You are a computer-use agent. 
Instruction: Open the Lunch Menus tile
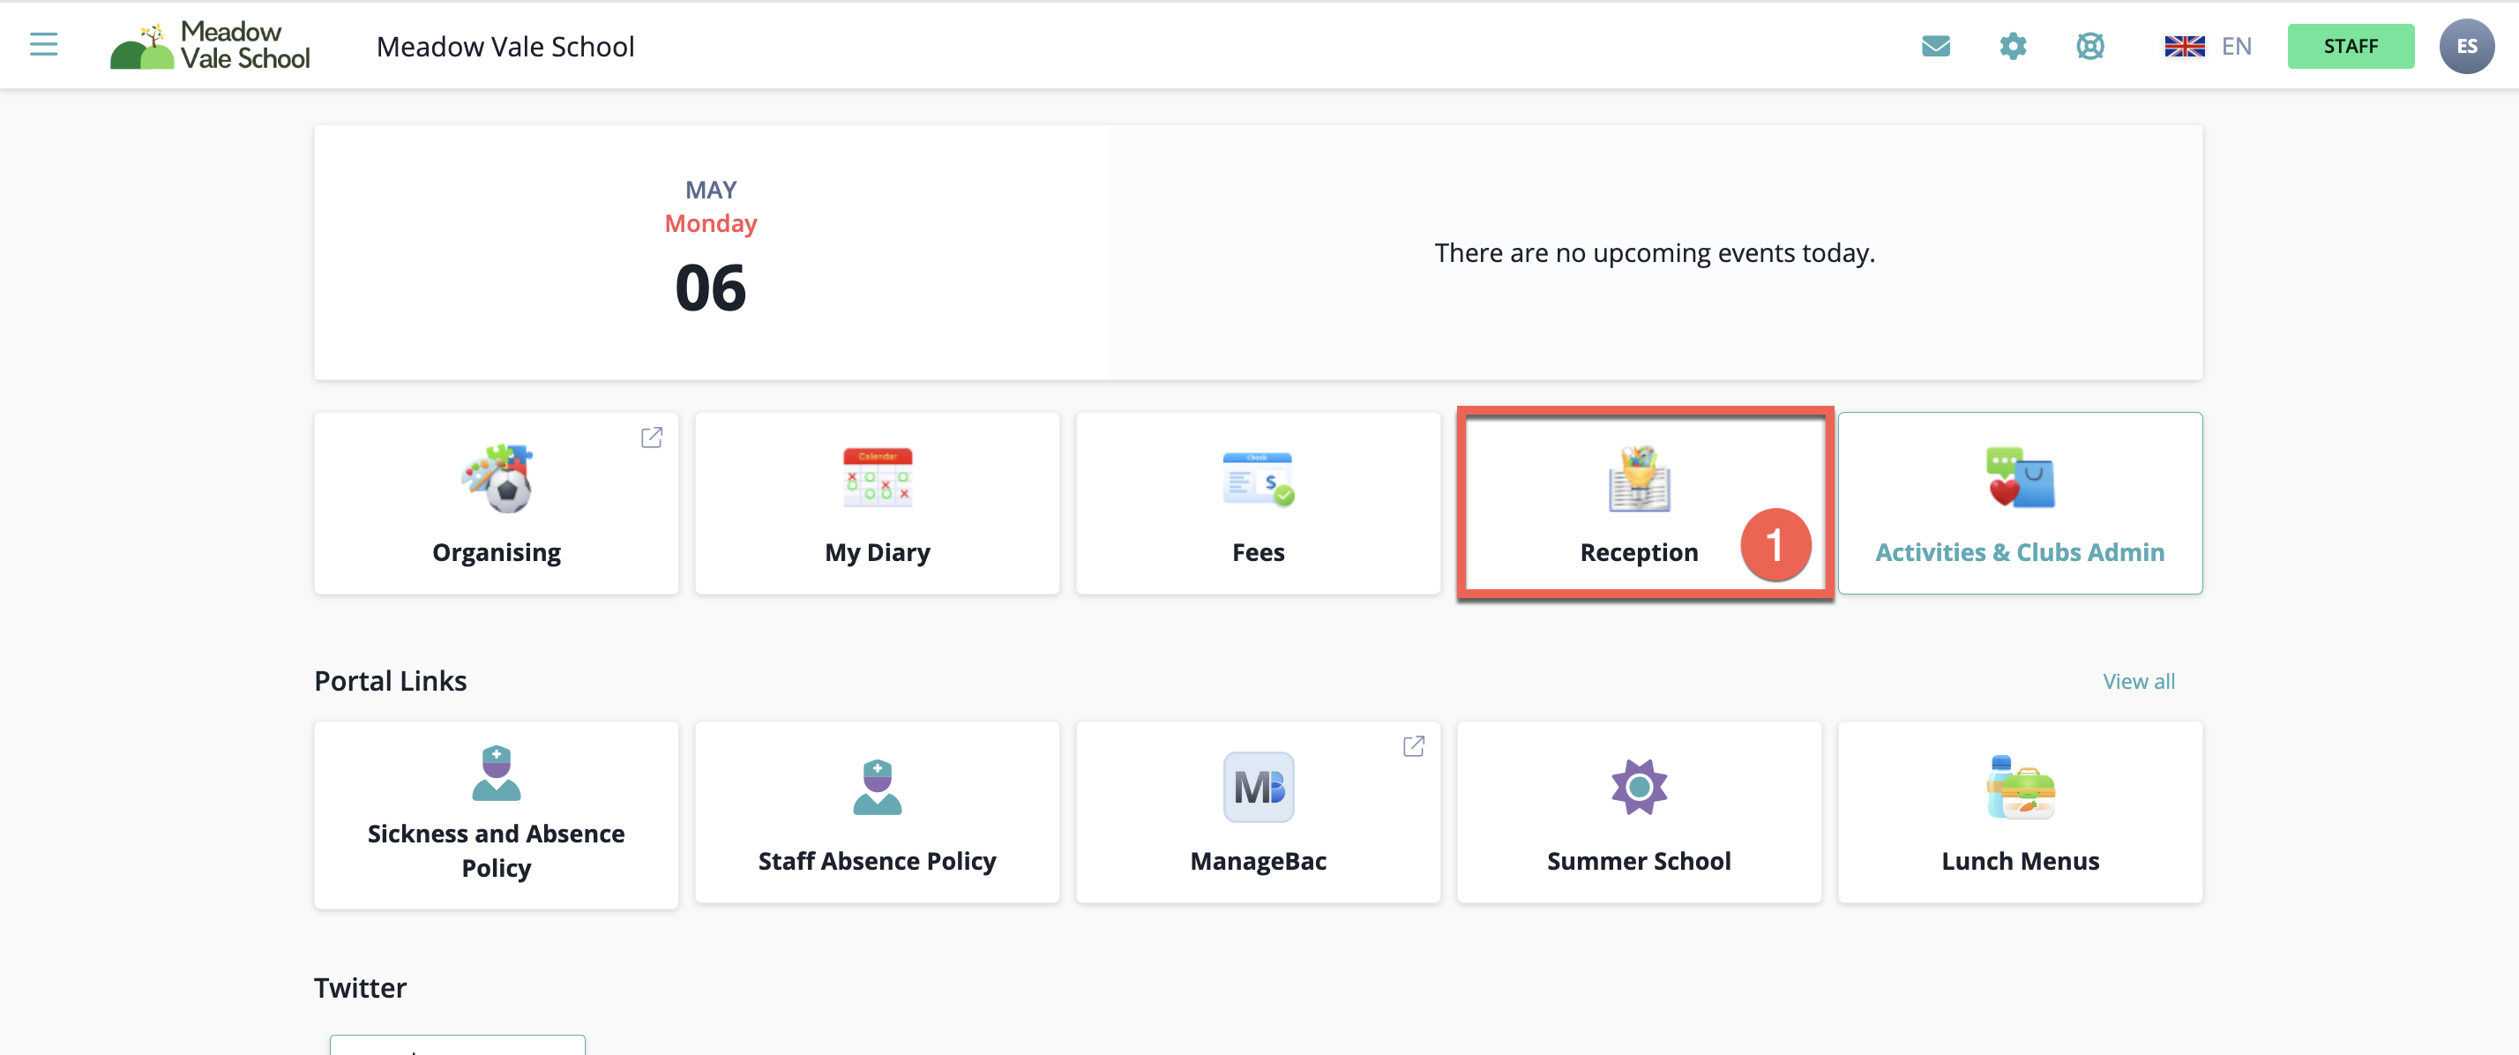click(2019, 814)
